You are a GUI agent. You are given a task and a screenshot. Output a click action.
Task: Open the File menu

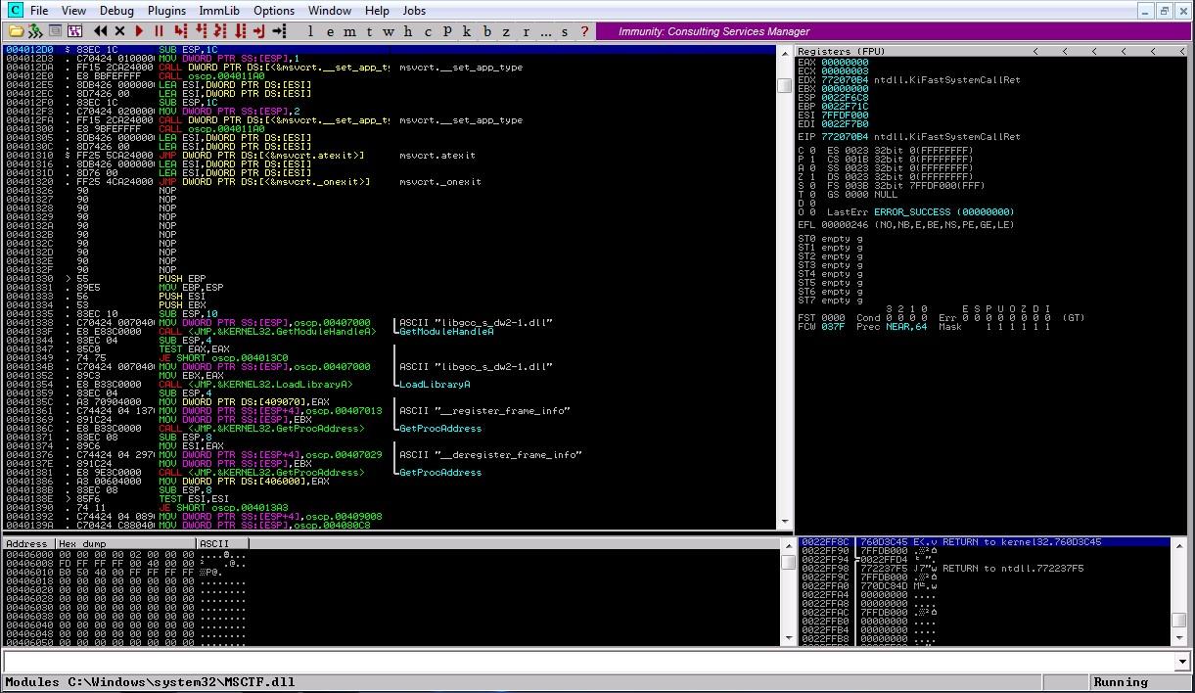pyautogui.click(x=39, y=11)
